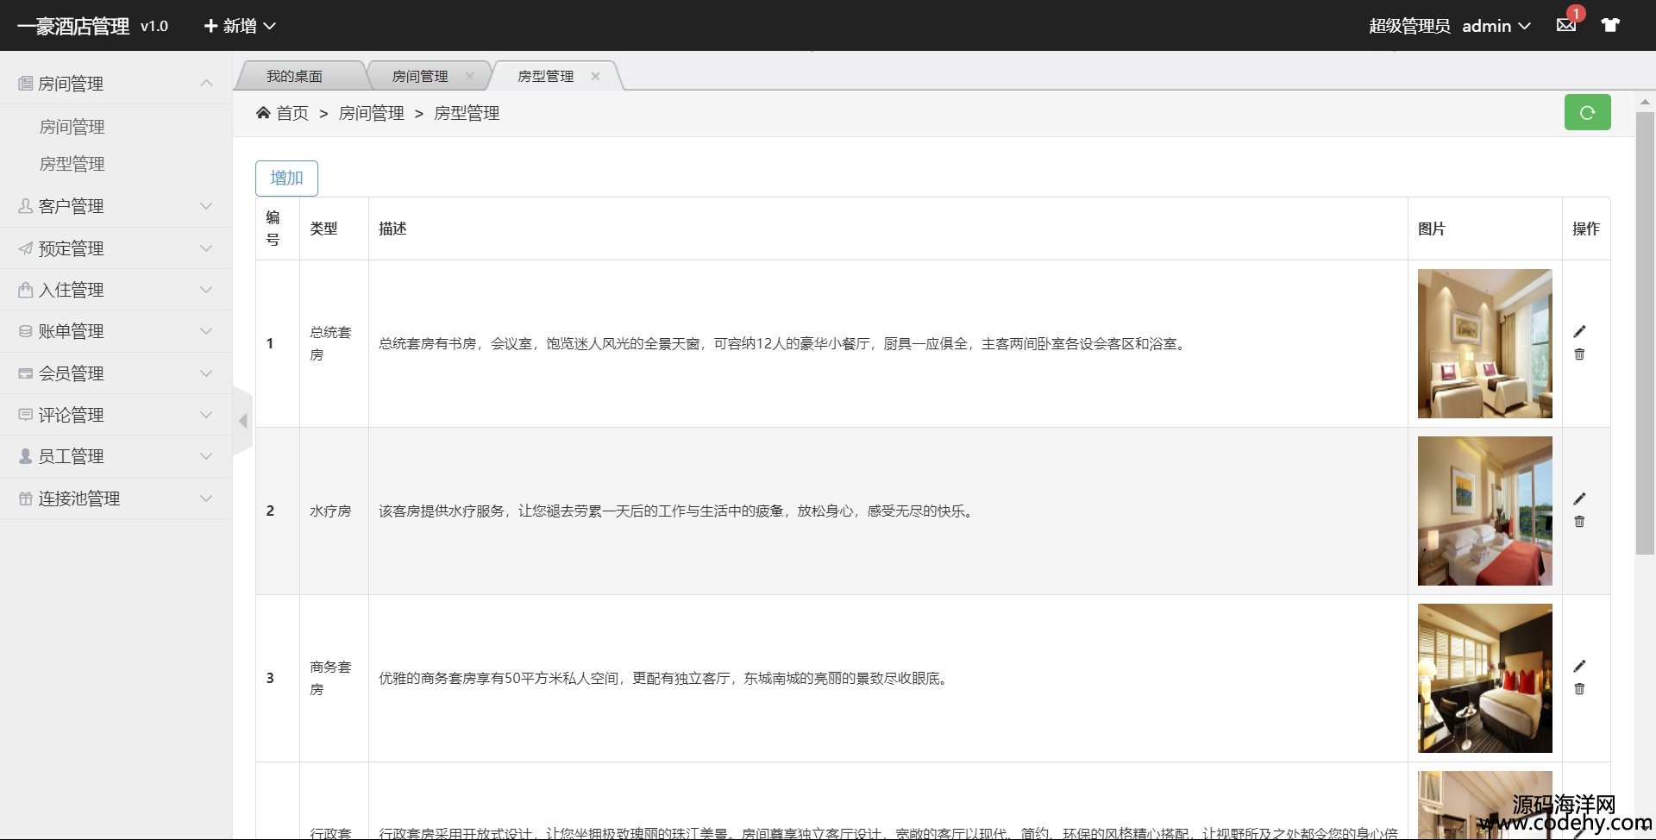Expand the 客户管理 sidebar menu
Image resolution: width=1656 pixels, height=840 pixels.
click(116, 206)
